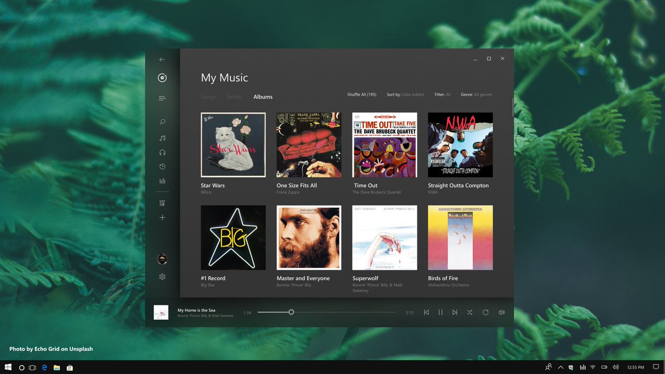Go back with the sidebar arrow
Image resolution: width=665 pixels, height=374 pixels.
coord(162,59)
